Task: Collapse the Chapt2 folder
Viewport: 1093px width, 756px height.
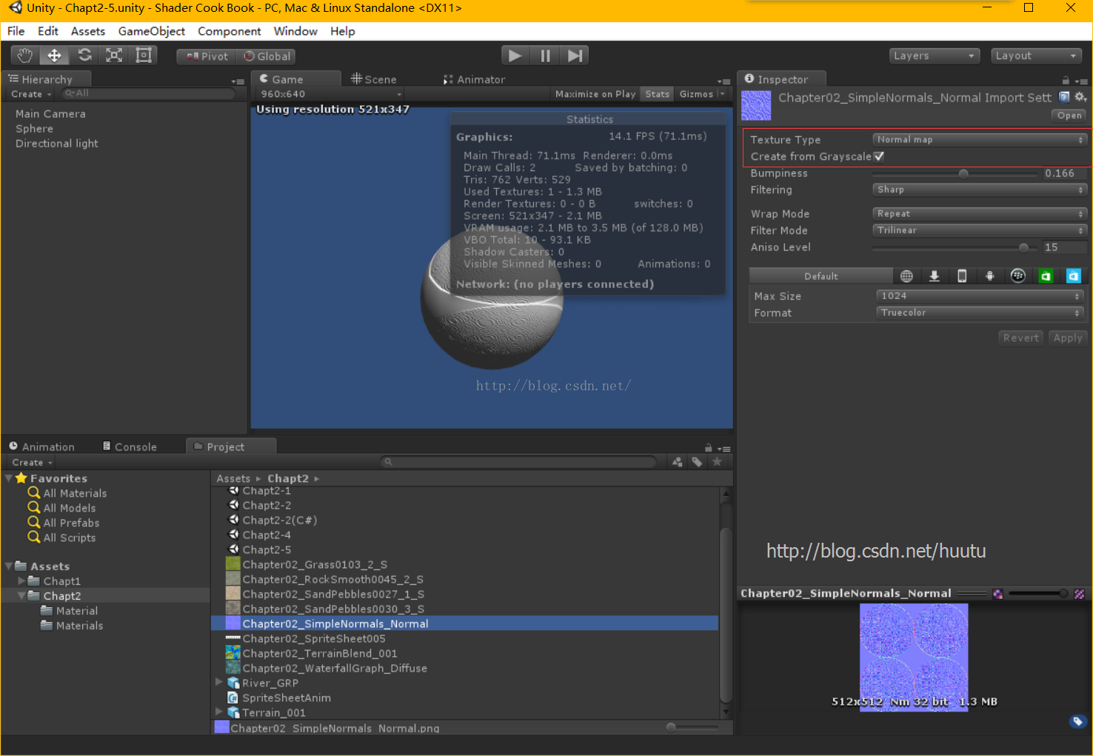Action: pos(21,595)
